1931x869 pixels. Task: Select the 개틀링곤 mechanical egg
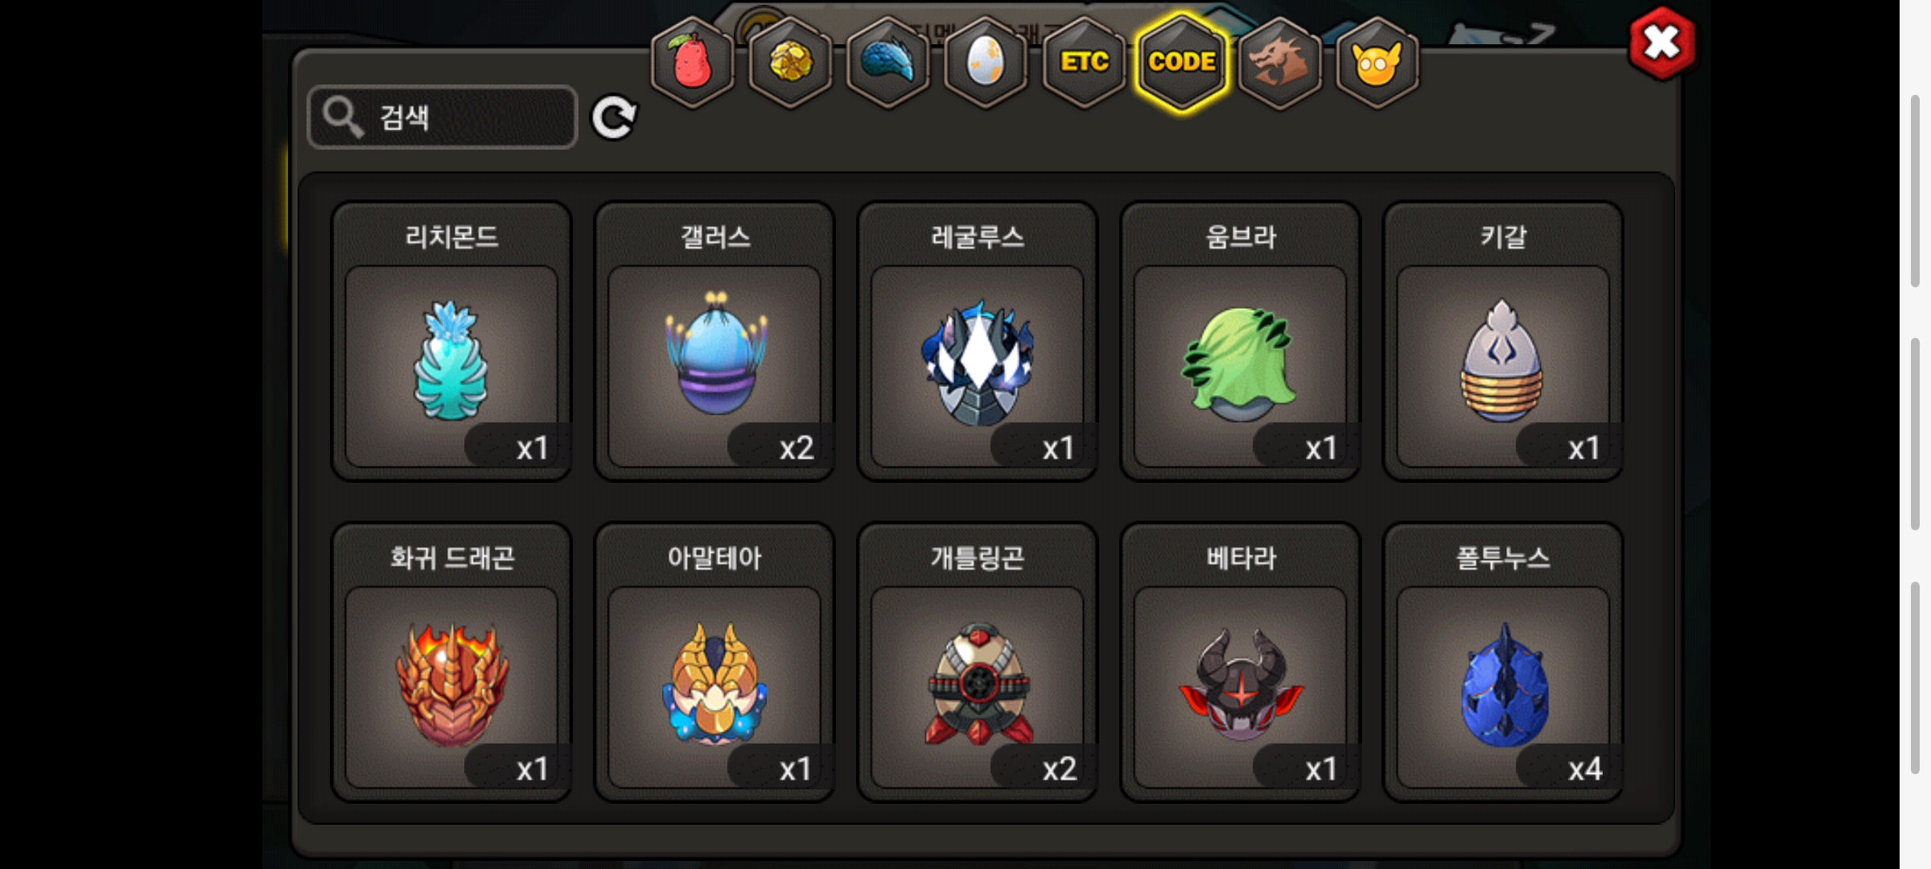978,662
